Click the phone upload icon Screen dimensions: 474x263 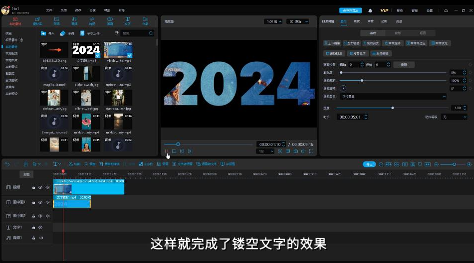pos(82,33)
